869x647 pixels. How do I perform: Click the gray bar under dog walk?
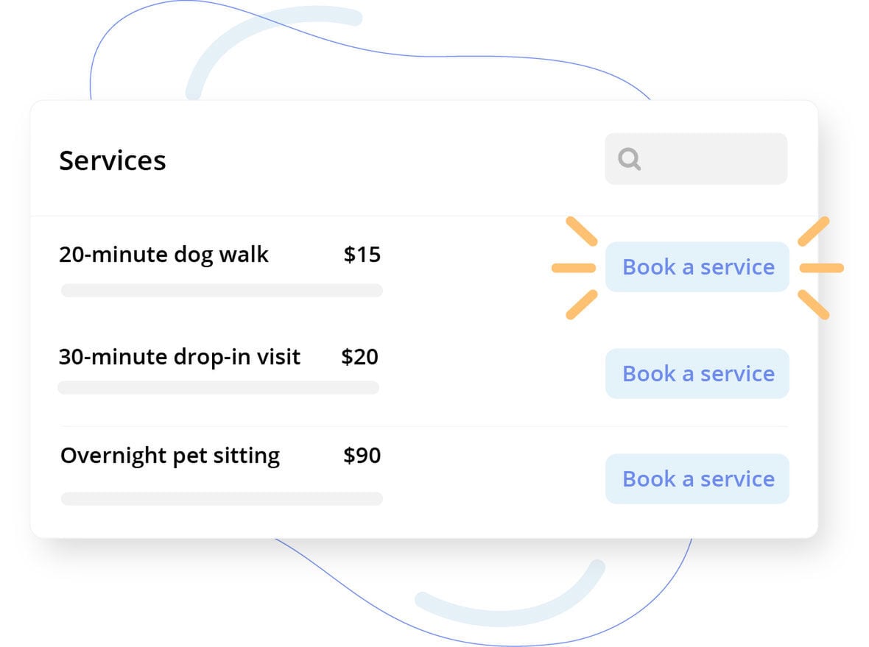222,291
